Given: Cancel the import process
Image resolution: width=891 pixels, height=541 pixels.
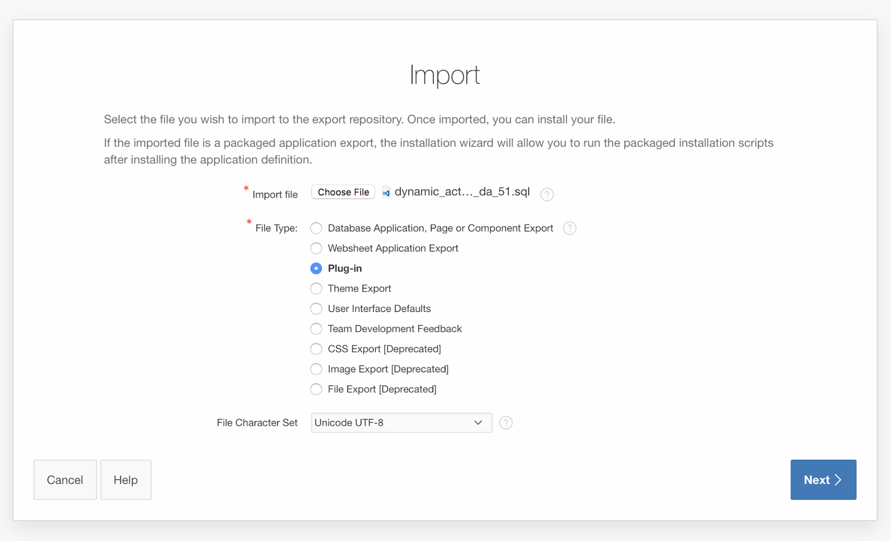Looking at the screenshot, I should (x=65, y=479).
